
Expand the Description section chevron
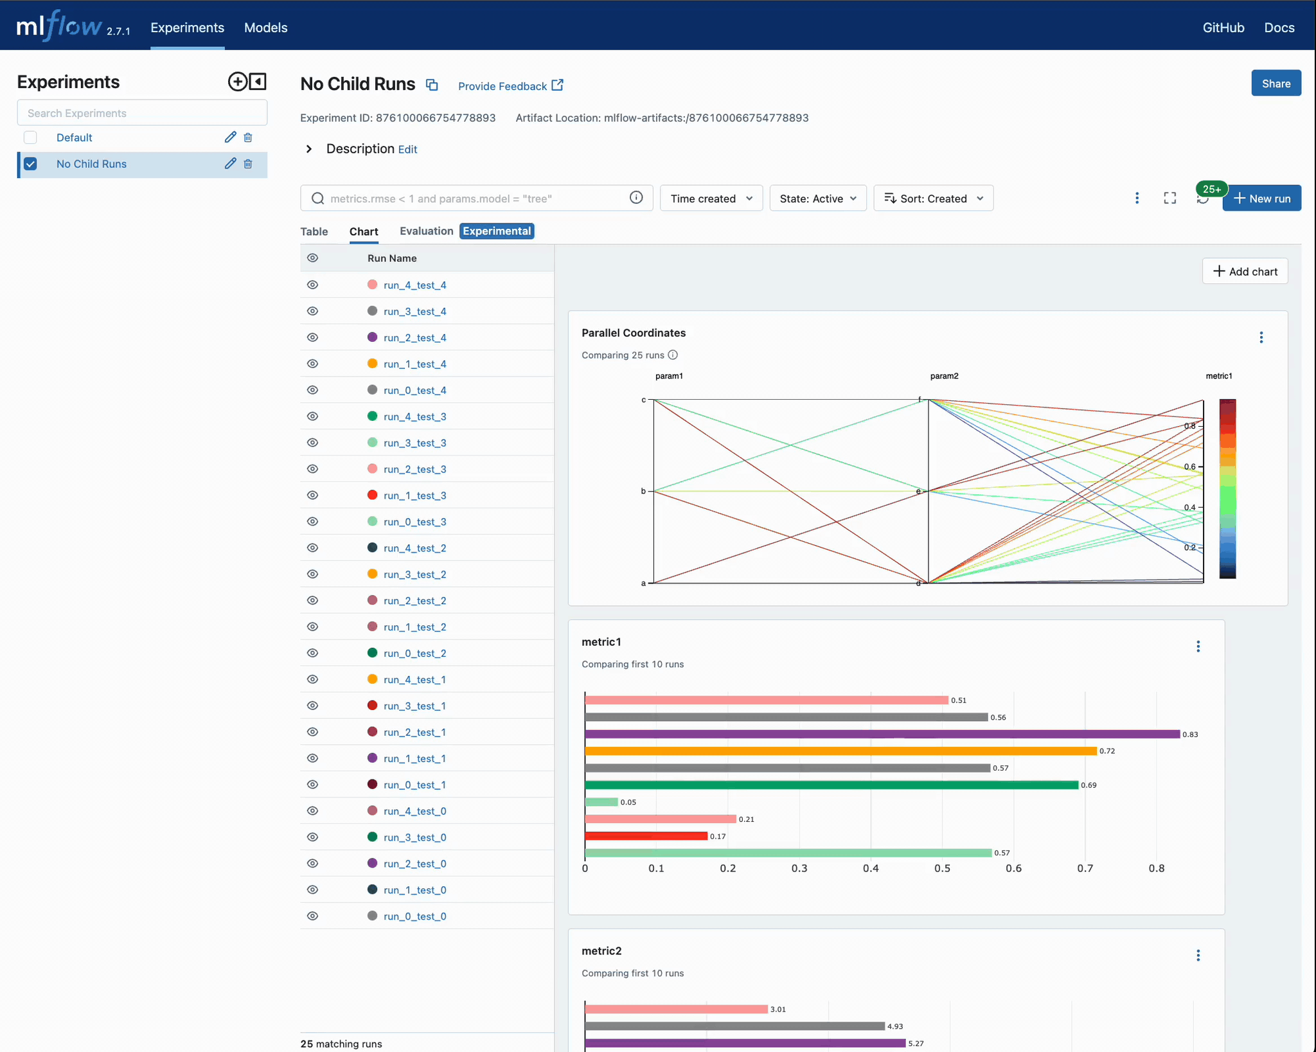point(309,149)
